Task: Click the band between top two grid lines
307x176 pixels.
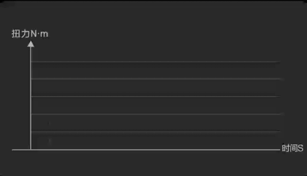Action: pyautogui.click(x=155, y=70)
